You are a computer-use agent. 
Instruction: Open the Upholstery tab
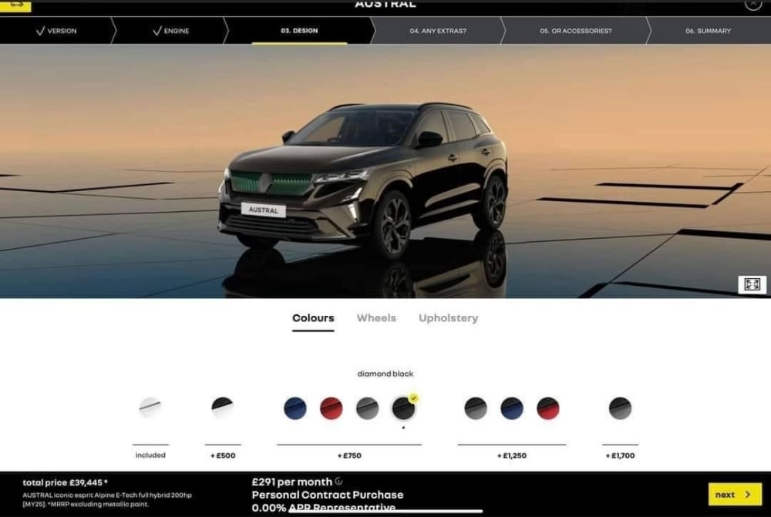[448, 318]
